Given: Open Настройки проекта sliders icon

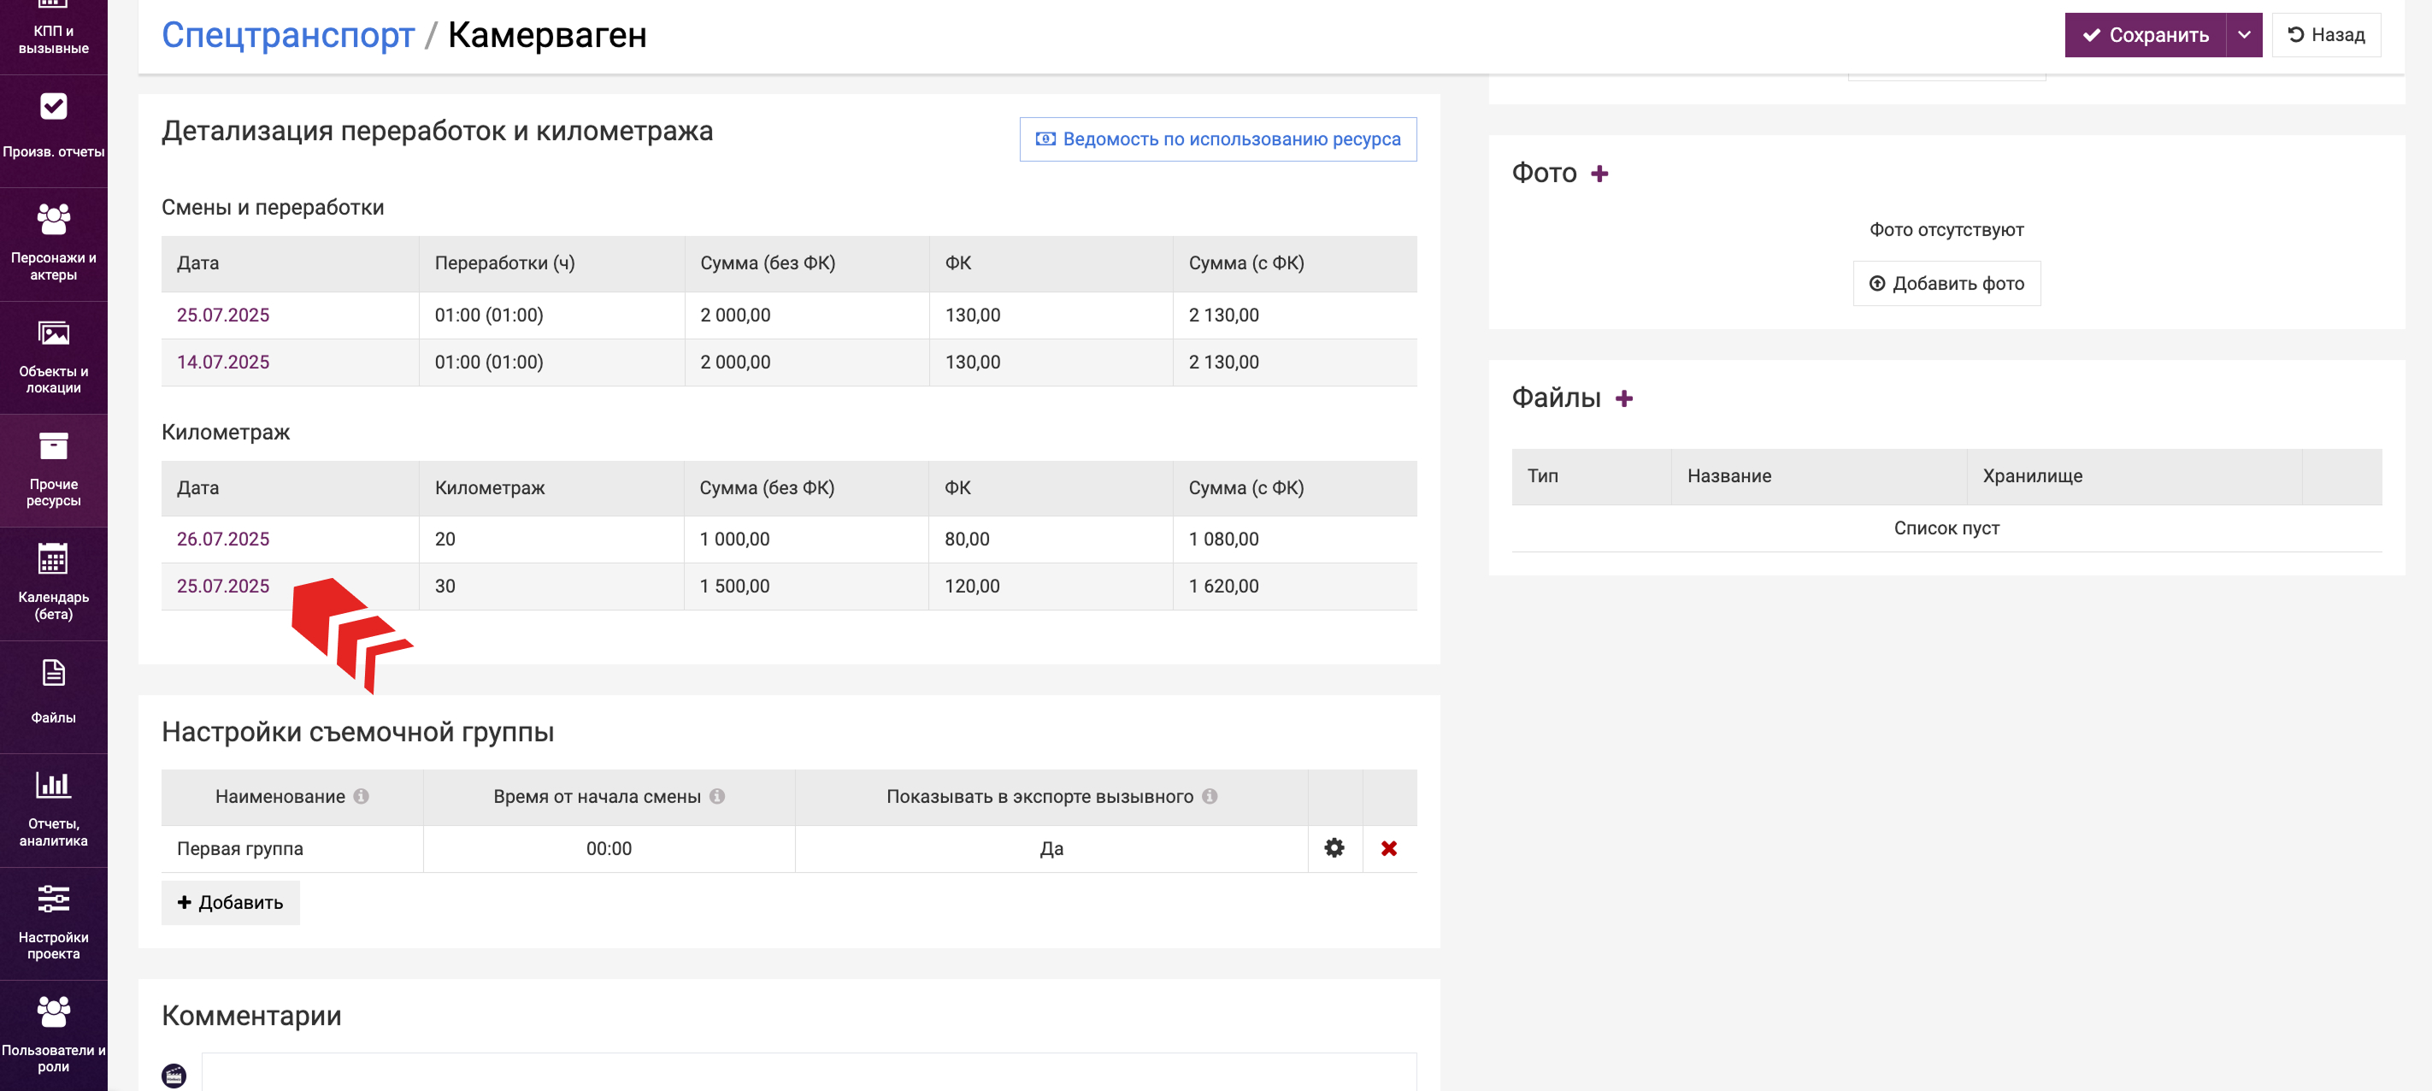Looking at the screenshot, I should click(x=54, y=899).
